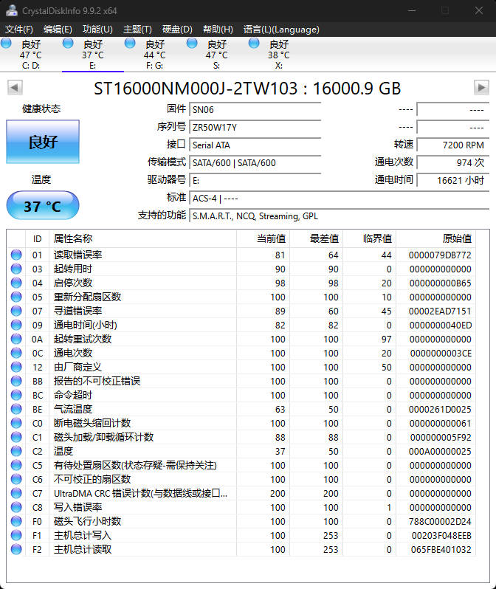
Task: Click the 原始值 column header
Action: [436, 239]
